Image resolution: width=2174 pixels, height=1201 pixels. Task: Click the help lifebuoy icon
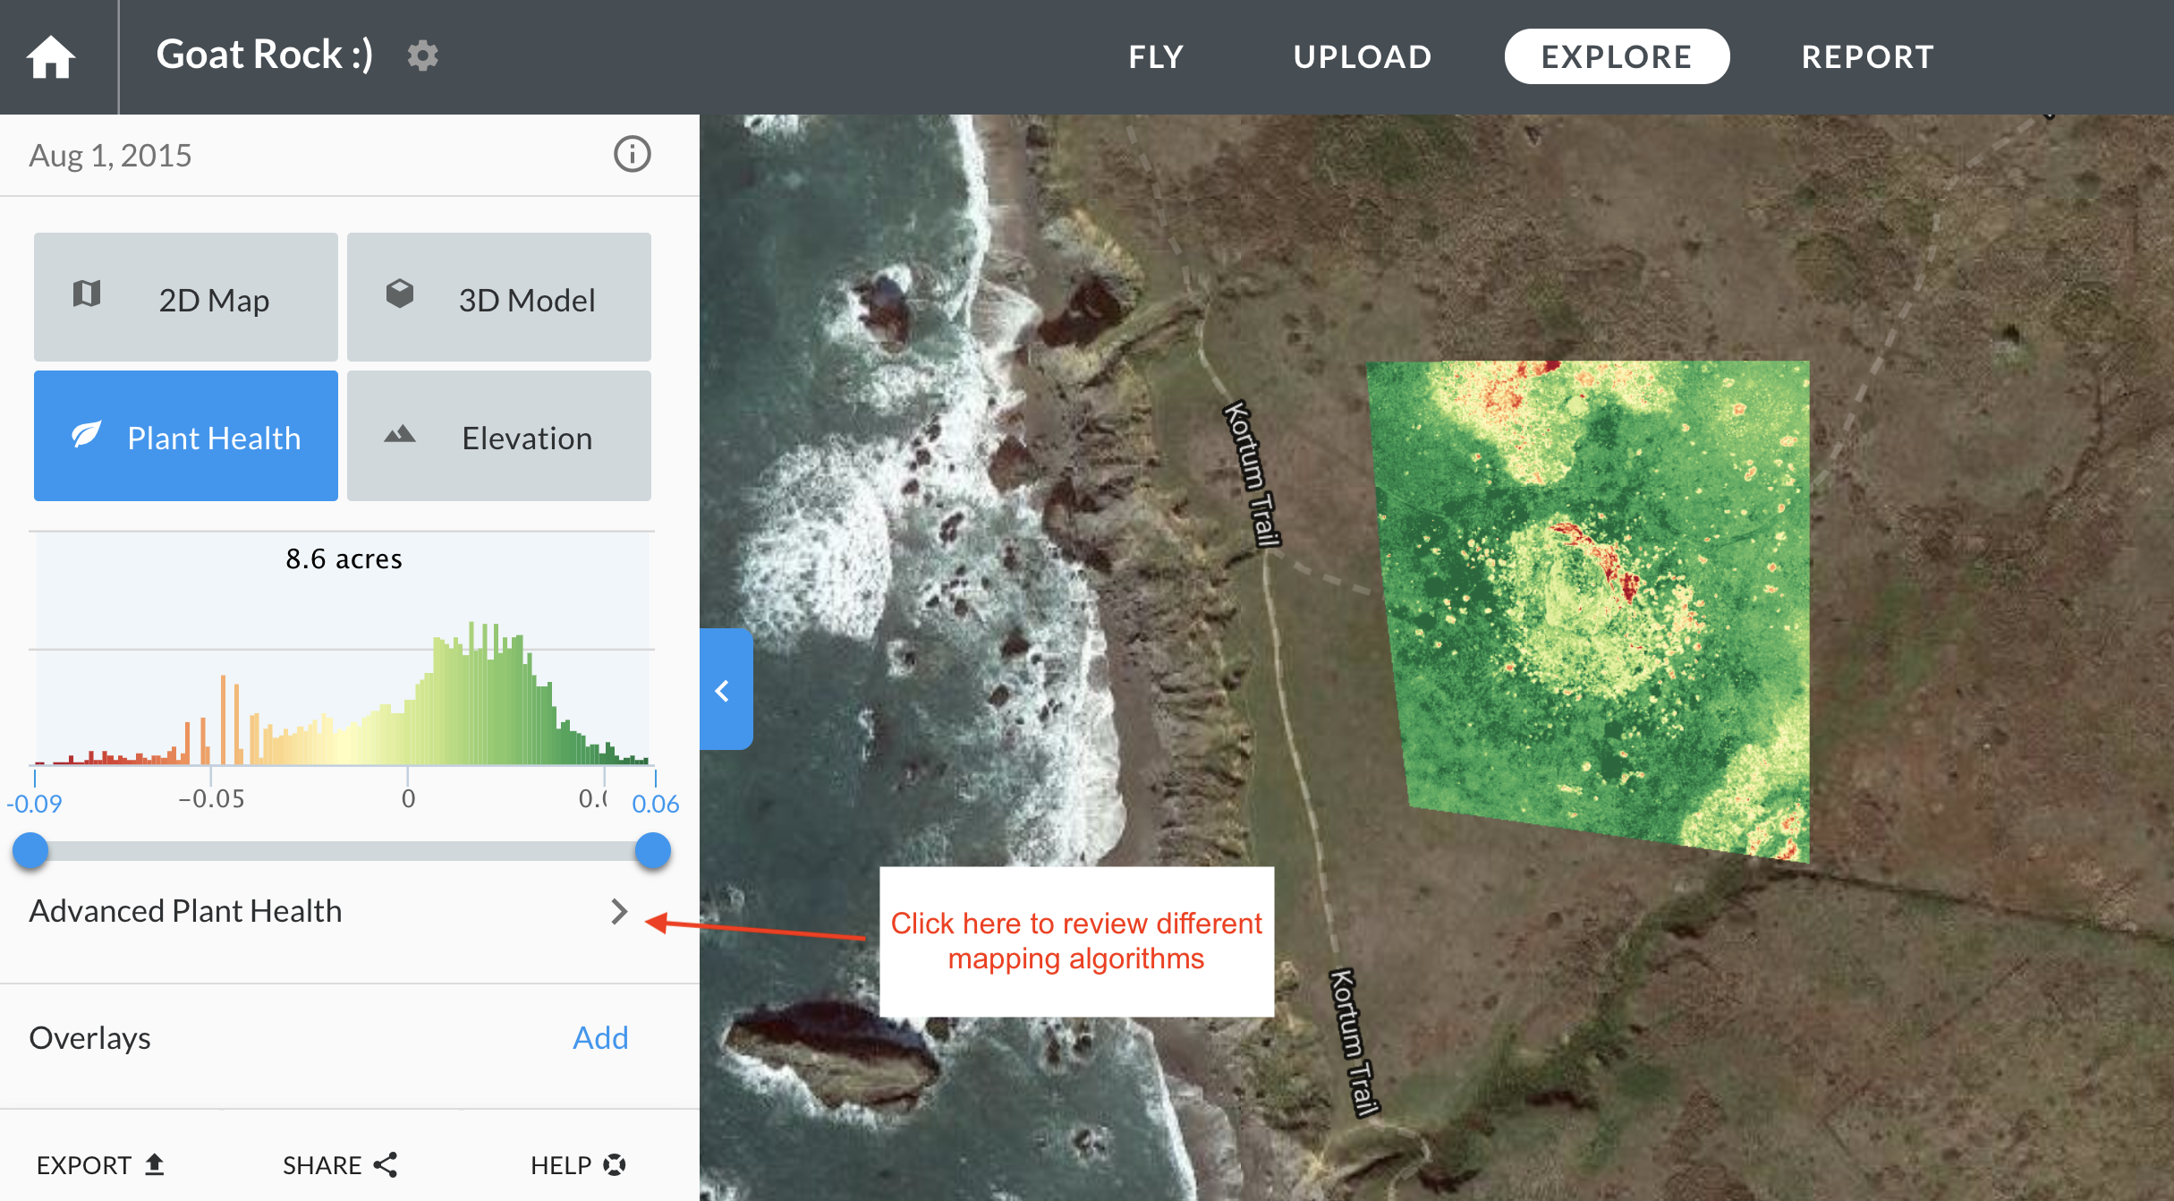[x=615, y=1164]
